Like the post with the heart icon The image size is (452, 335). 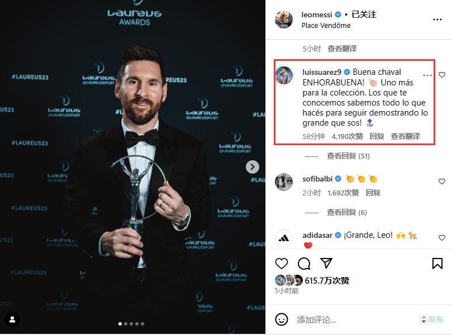pyautogui.click(x=282, y=264)
